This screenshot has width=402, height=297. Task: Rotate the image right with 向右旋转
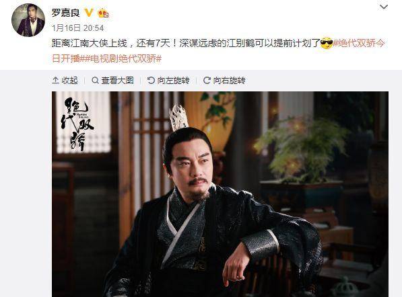[x=224, y=81]
